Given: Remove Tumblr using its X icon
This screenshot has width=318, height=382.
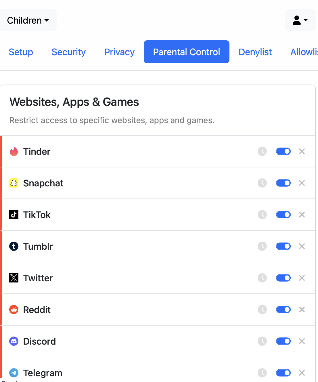Looking at the screenshot, I should [x=302, y=246].
